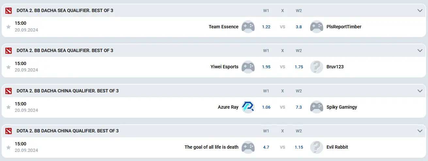Favorite the Yiwei Esports match star

tap(8, 67)
